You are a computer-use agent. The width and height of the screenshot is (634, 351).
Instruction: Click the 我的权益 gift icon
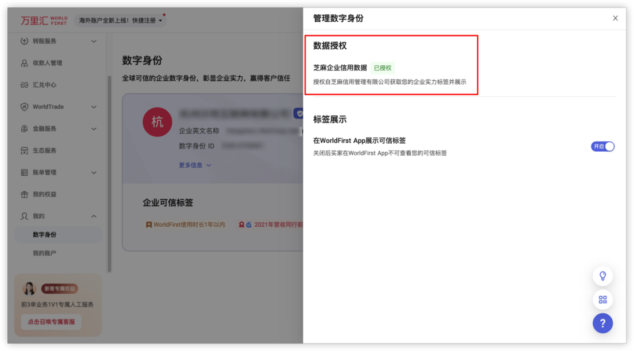[24, 194]
